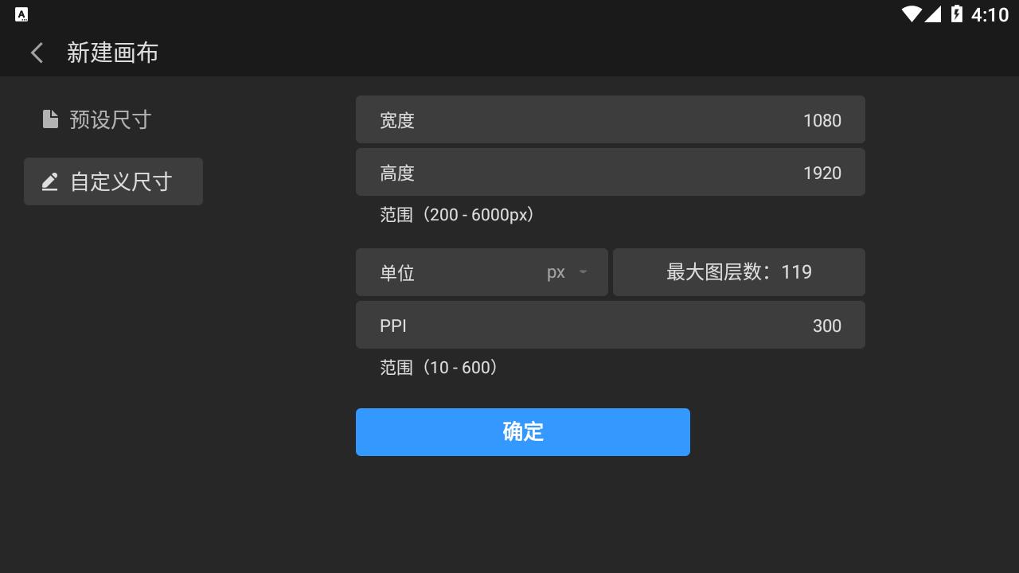The height and width of the screenshot is (573, 1019).
Task: Click the pencil icon beside 自定义尺寸
Action: [50, 181]
